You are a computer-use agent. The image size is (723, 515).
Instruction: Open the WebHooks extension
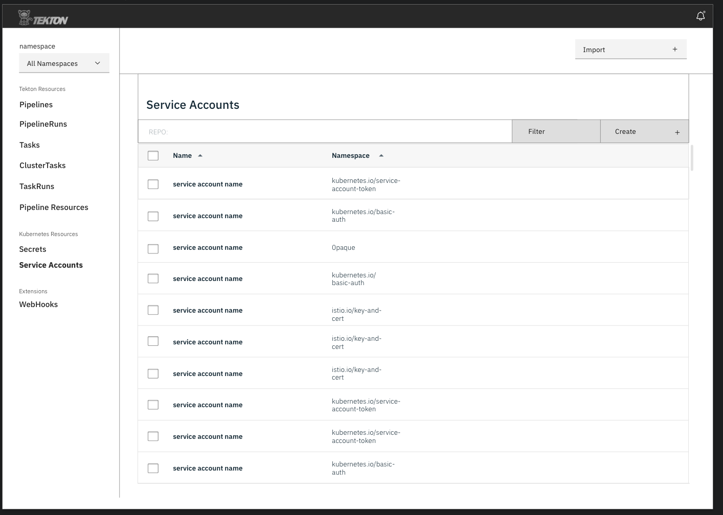38,304
